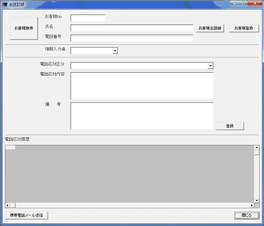Click the history grid scroll-left arrow
Viewport: 264px width, 226px height.
(7, 205)
